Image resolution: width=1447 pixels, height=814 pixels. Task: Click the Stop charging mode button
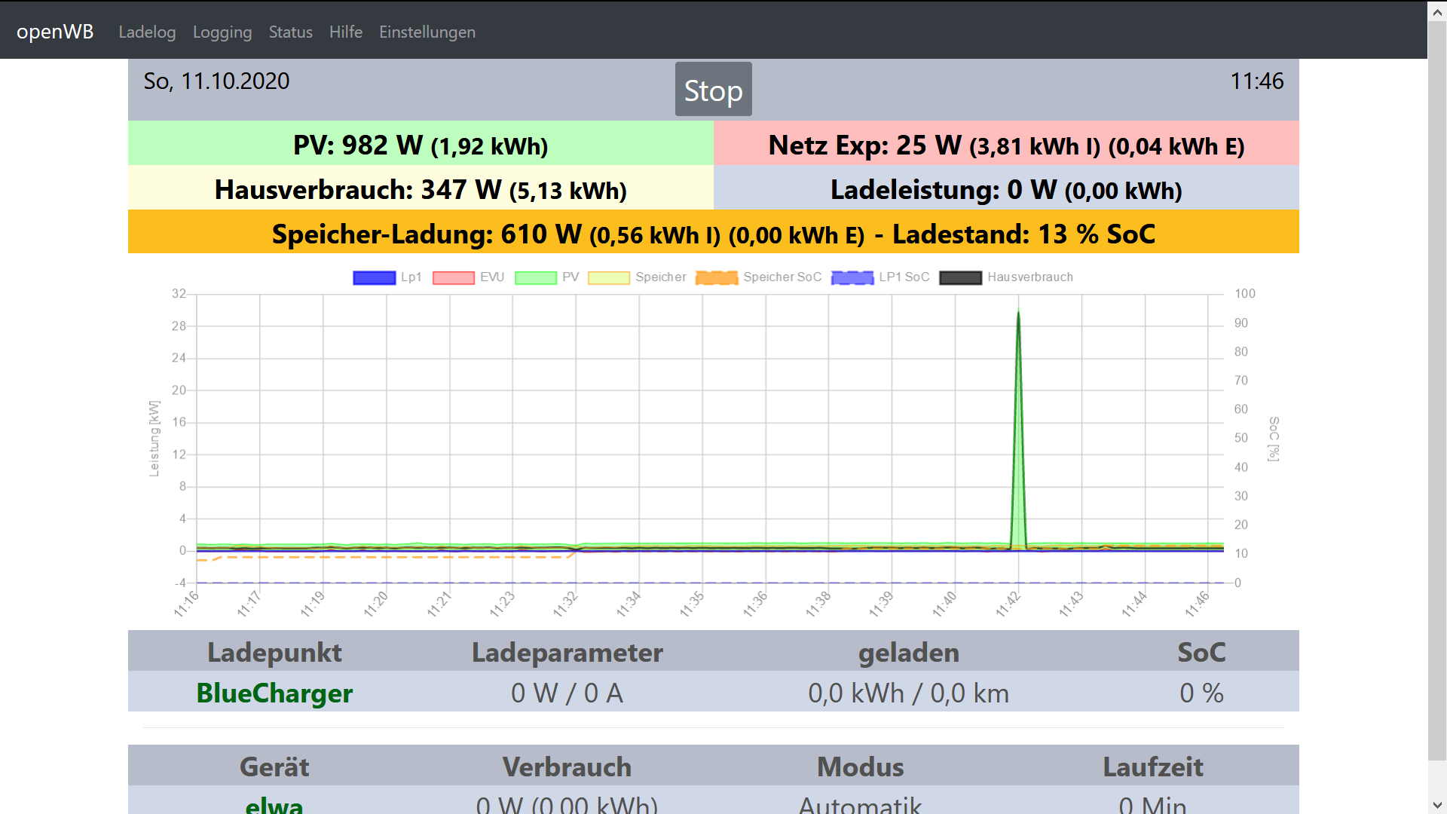713,90
